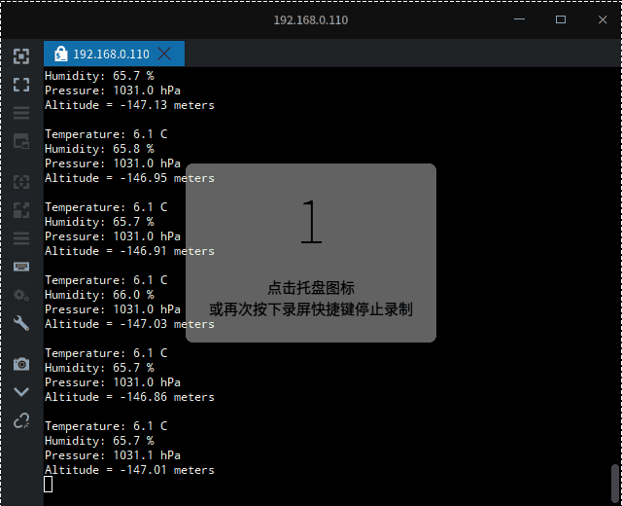Click the terminal cursor block at bottom
The width and height of the screenshot is (622, 506).
[x=48, y=485]
